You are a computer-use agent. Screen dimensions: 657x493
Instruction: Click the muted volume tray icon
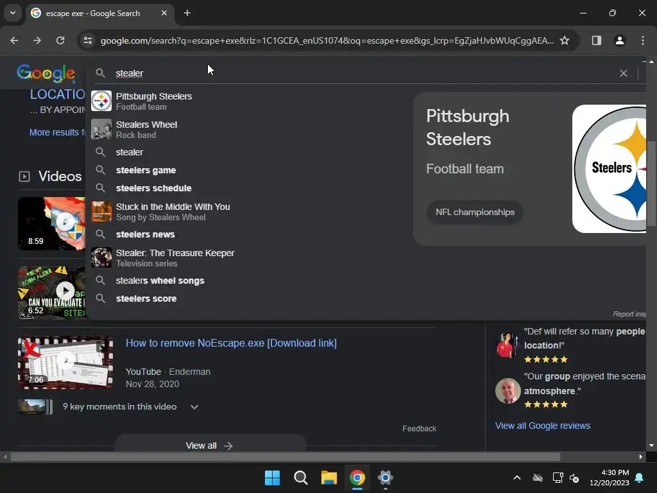pos(574,478)
